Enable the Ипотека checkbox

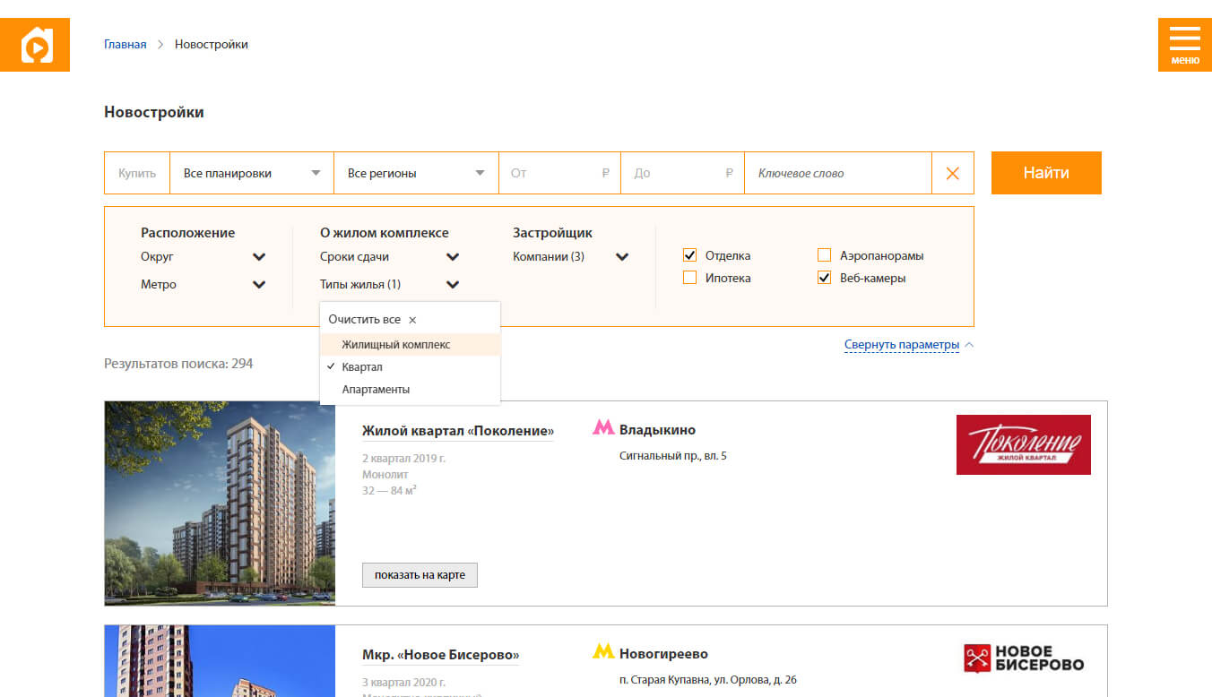coord(689,278)
